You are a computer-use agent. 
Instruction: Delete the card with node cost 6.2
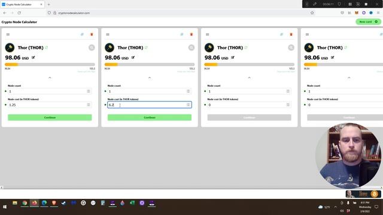[x=191, y=35]
